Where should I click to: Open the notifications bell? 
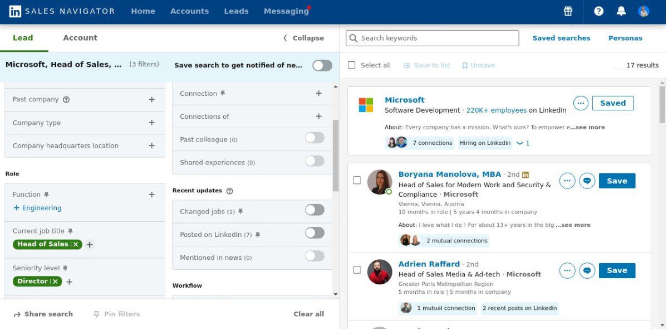click(622, 11)
